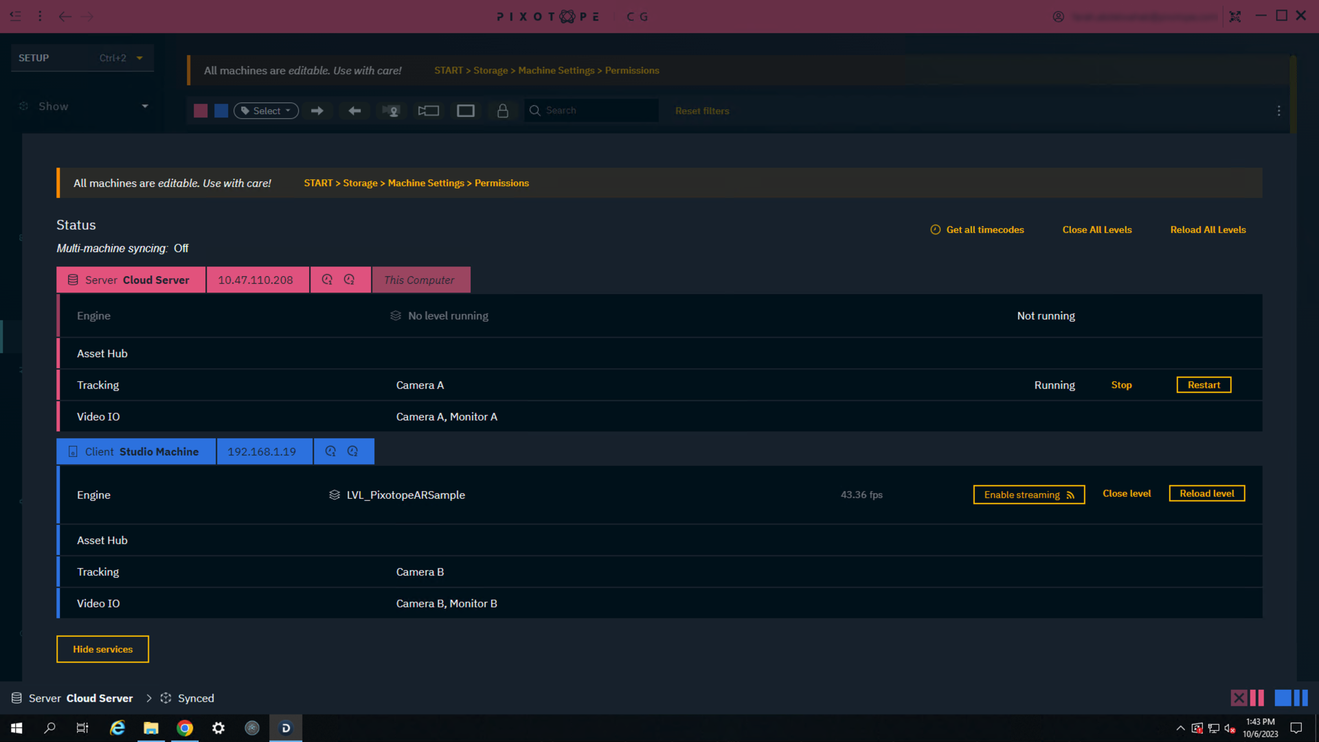Image resolution: width=1319 pixels, height=742 pixels.
Task: Stop the Camera A tracking service
Action: coord(1121,385)
